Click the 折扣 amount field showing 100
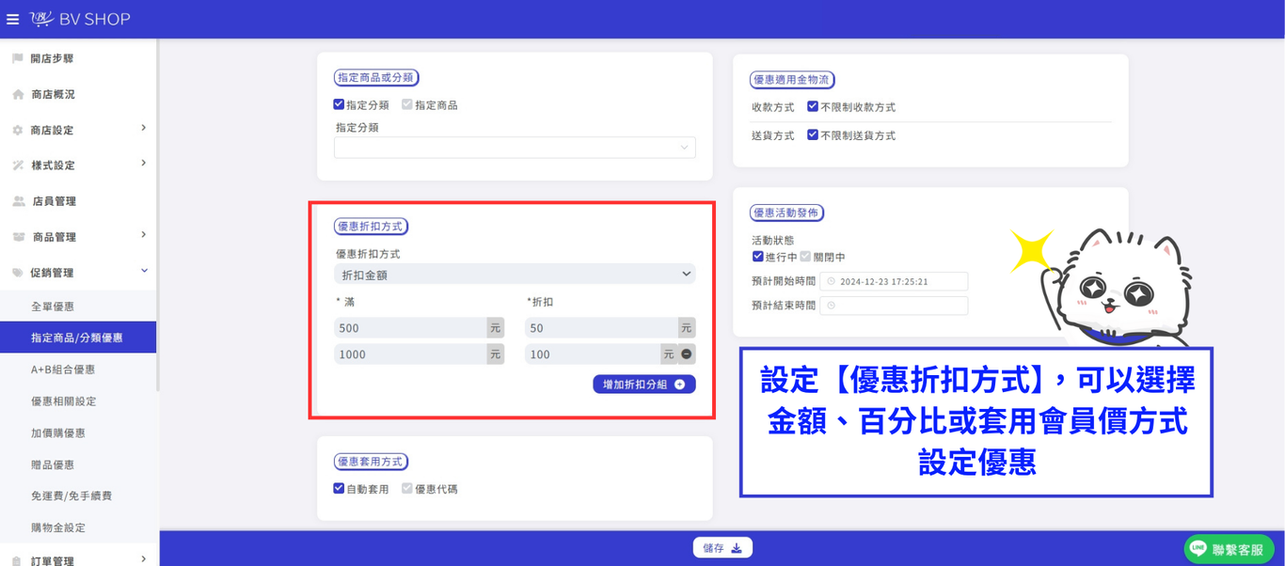This screenshot has width=1285, height=566. coord(593,354)
